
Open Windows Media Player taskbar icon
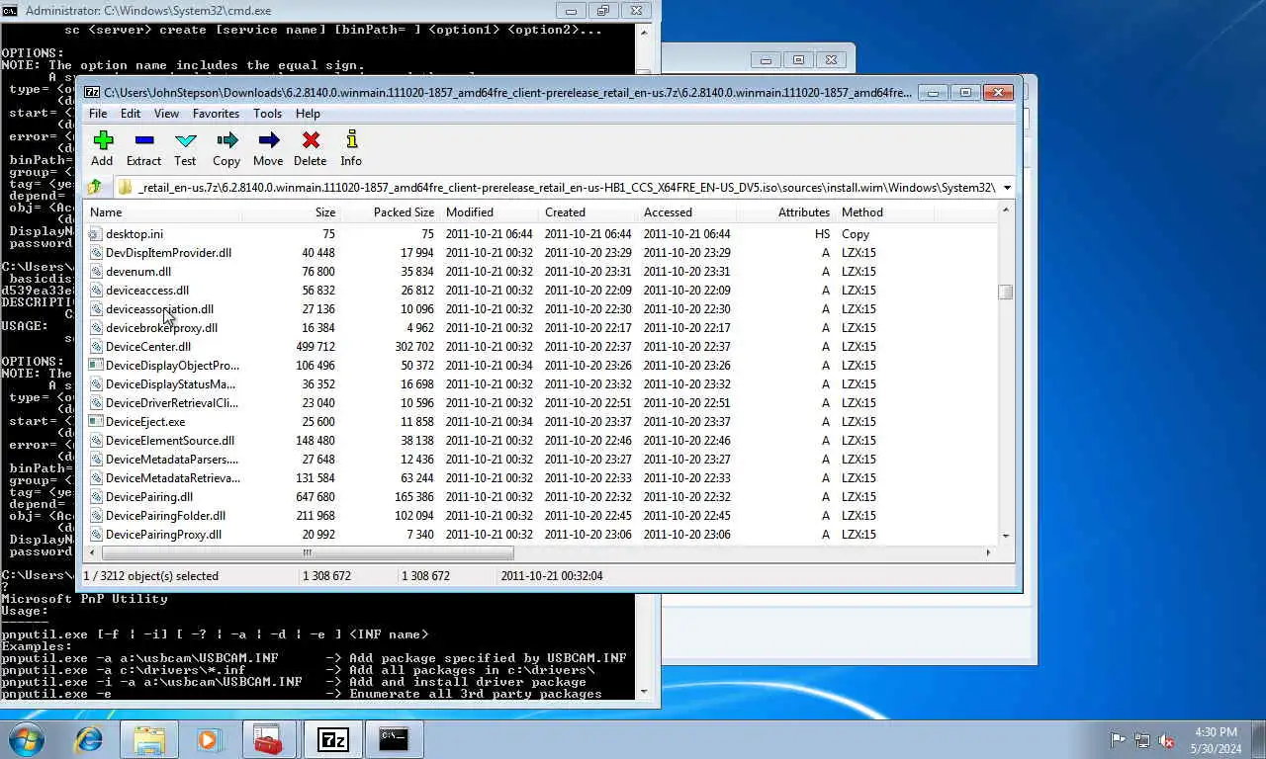209,738
